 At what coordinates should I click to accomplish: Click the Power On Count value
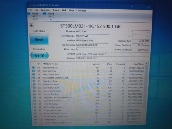[x=141, y=45]
